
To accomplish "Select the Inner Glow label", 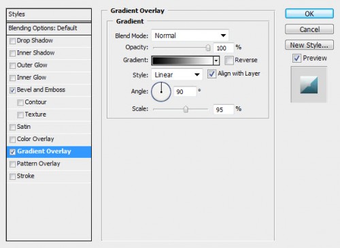I will point(31,77).
